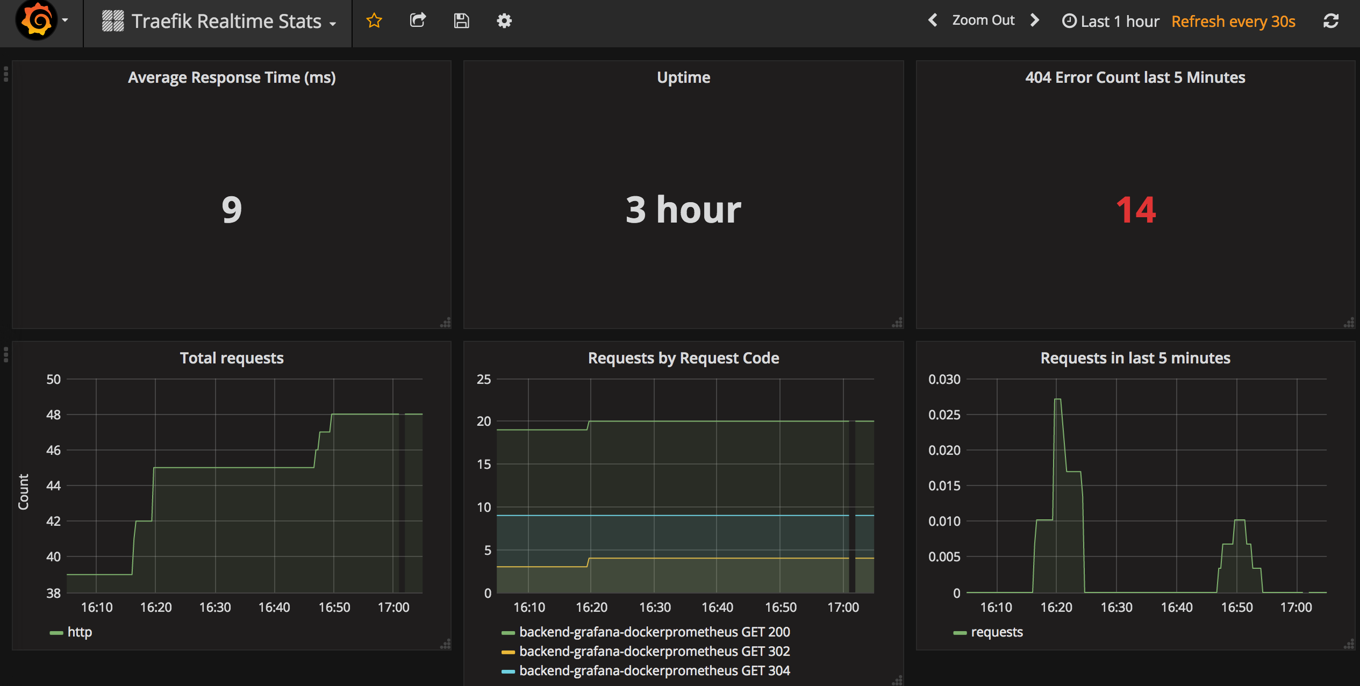Viewport: 1360px width, 686px height.
Task: Open the Requests by Request Code panel menu
Action: 683,358
